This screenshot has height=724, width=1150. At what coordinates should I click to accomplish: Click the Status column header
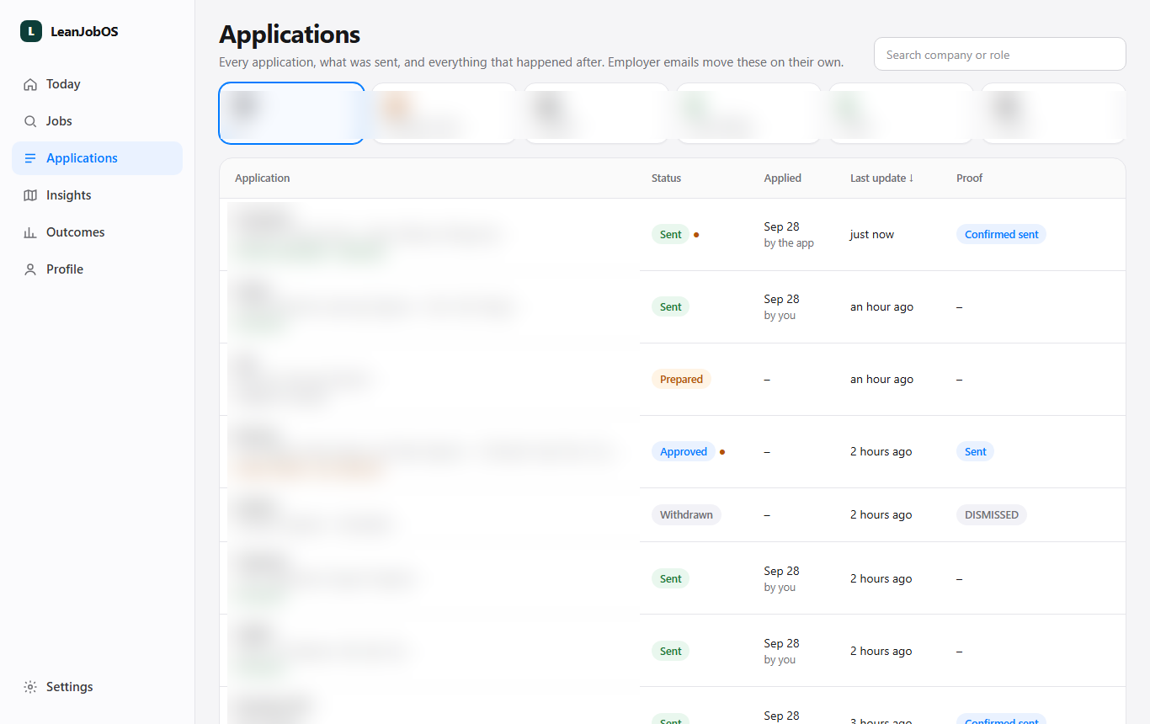pos(666,178)
